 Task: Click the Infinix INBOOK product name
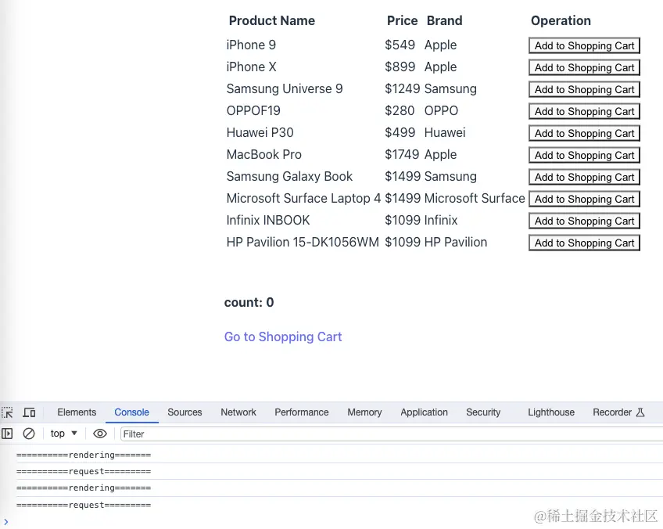[268, 221]
